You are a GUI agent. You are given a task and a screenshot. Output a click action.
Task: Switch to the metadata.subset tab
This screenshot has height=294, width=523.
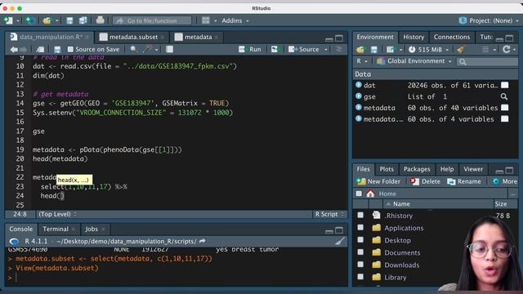pos(133,37)
